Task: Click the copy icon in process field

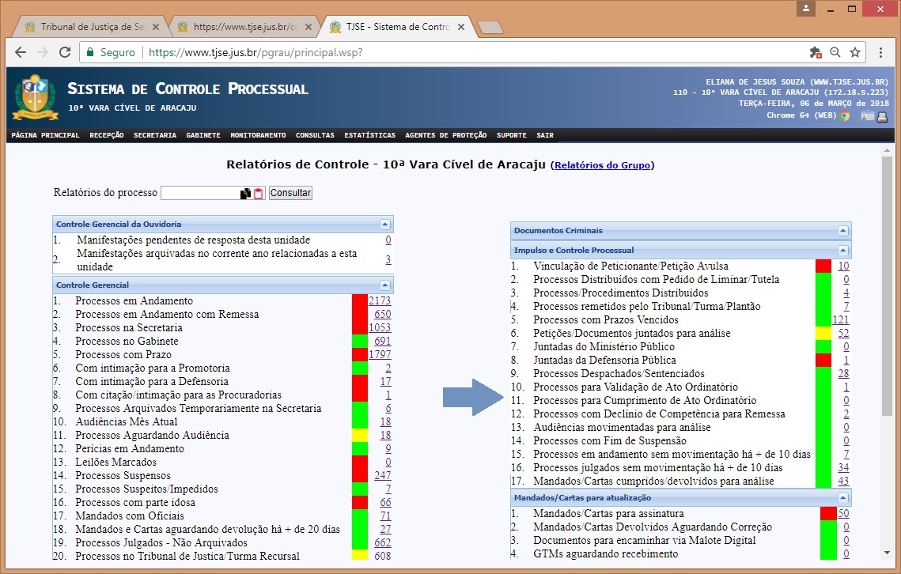Action: point(245,193)
